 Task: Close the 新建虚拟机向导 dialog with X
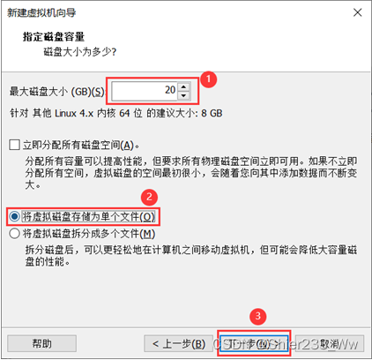pos(357,12)
